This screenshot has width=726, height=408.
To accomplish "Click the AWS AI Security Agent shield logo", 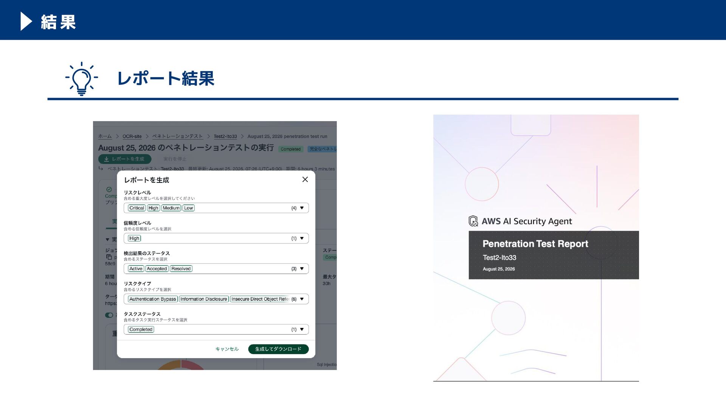I will click(x=473, y=221).
